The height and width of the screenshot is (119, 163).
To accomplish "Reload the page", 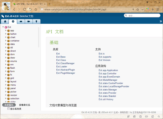I will click(x=25, y=9).
